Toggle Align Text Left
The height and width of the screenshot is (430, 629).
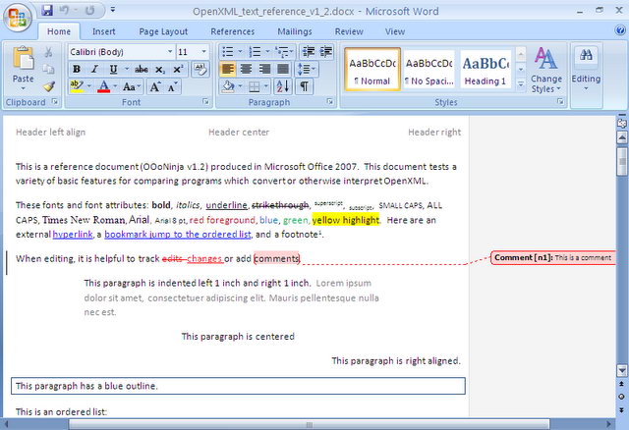tap(228, 70)
